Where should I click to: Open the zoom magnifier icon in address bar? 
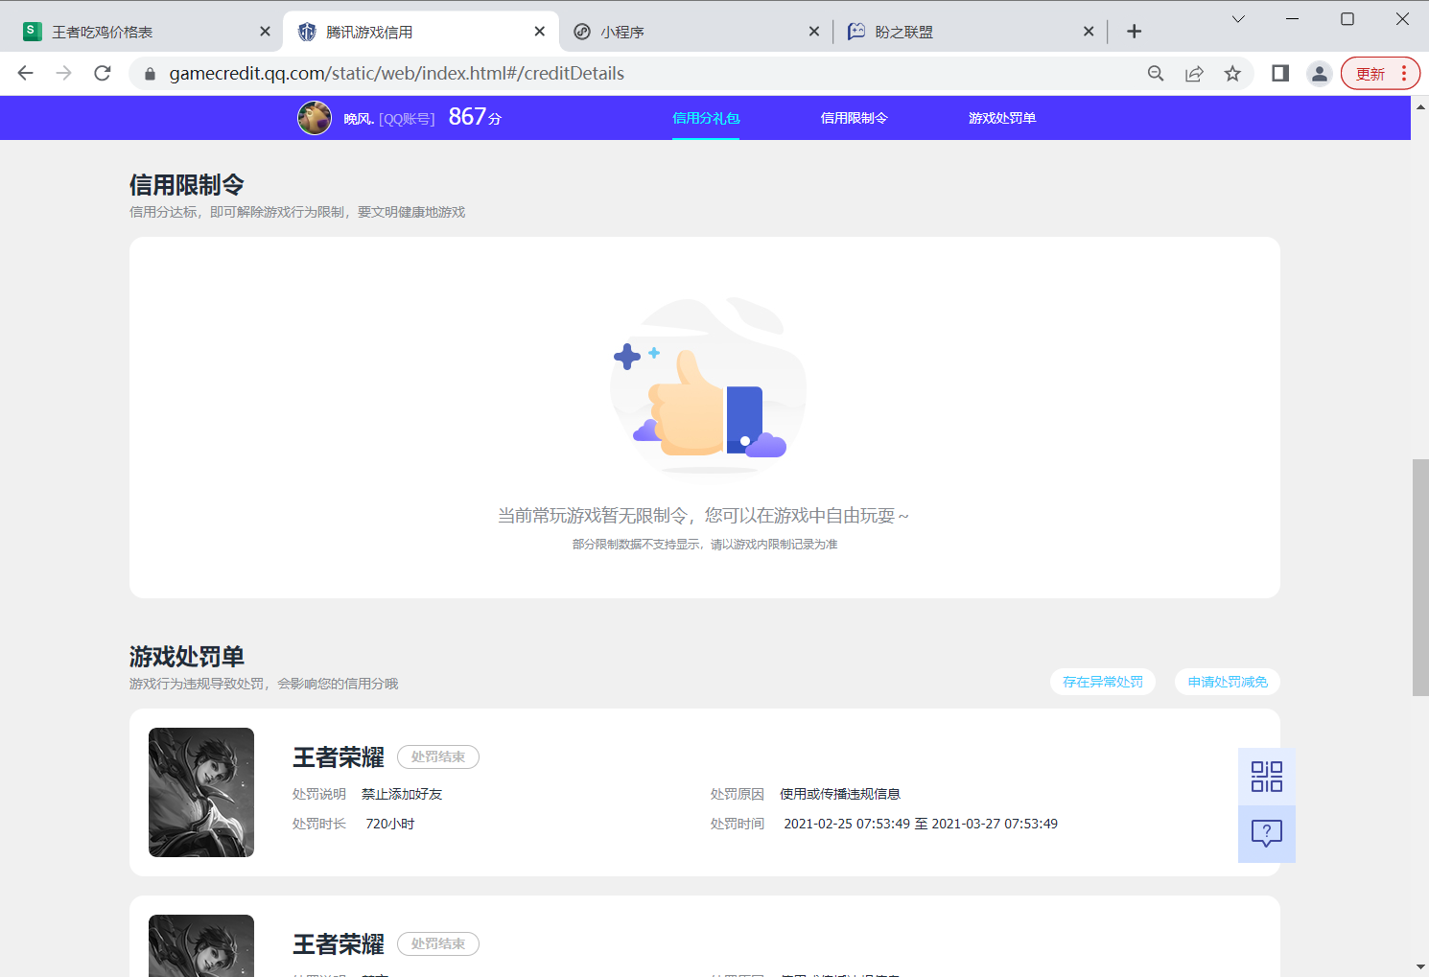pos(1156,73)
